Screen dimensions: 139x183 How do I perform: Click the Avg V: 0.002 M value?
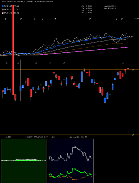(x=110, y=6)
